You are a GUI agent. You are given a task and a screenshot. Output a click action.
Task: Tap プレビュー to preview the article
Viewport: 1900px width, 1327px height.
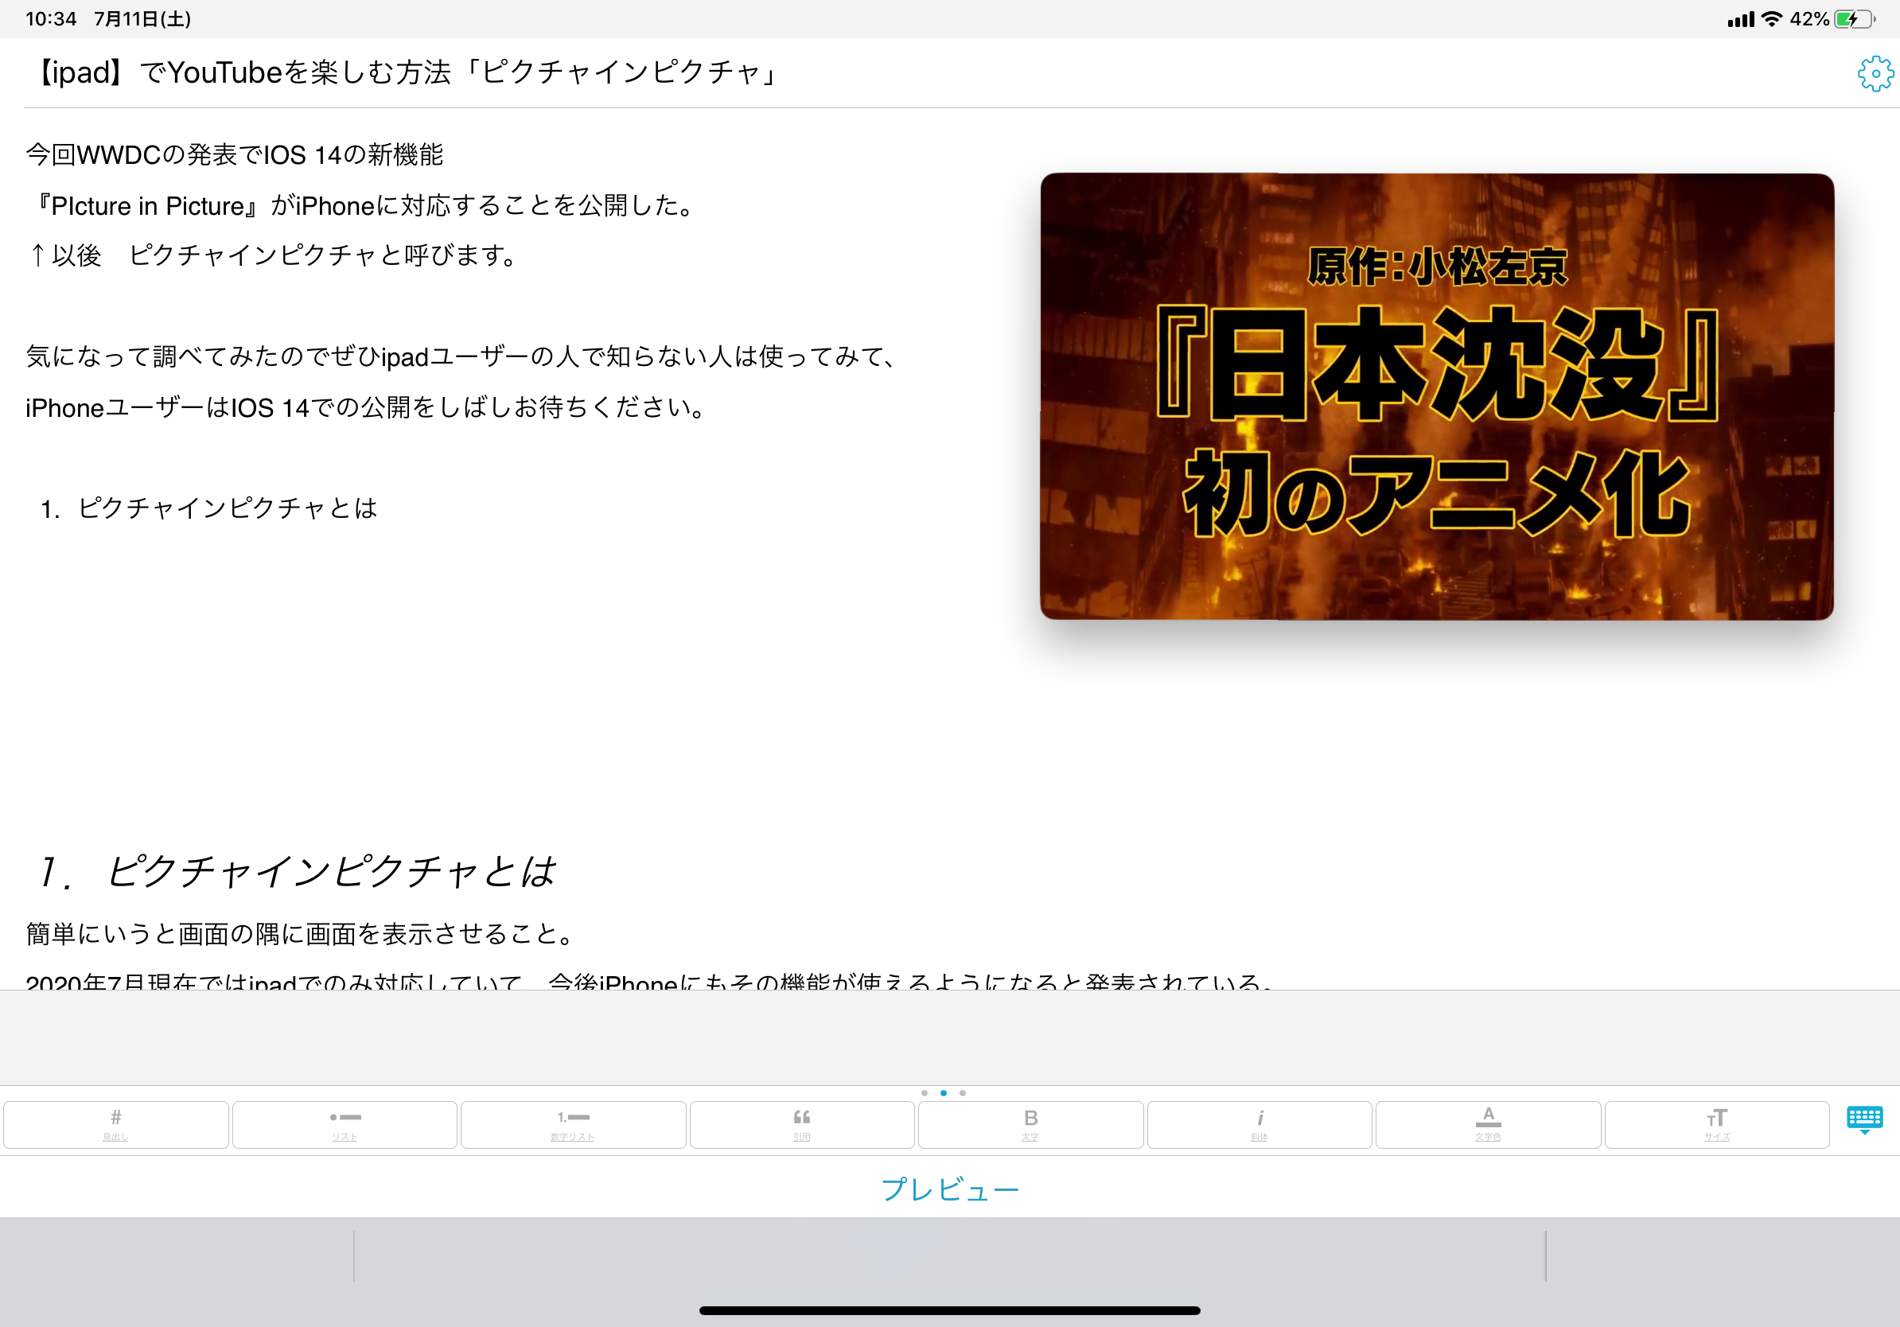[x=950, y=1189]
